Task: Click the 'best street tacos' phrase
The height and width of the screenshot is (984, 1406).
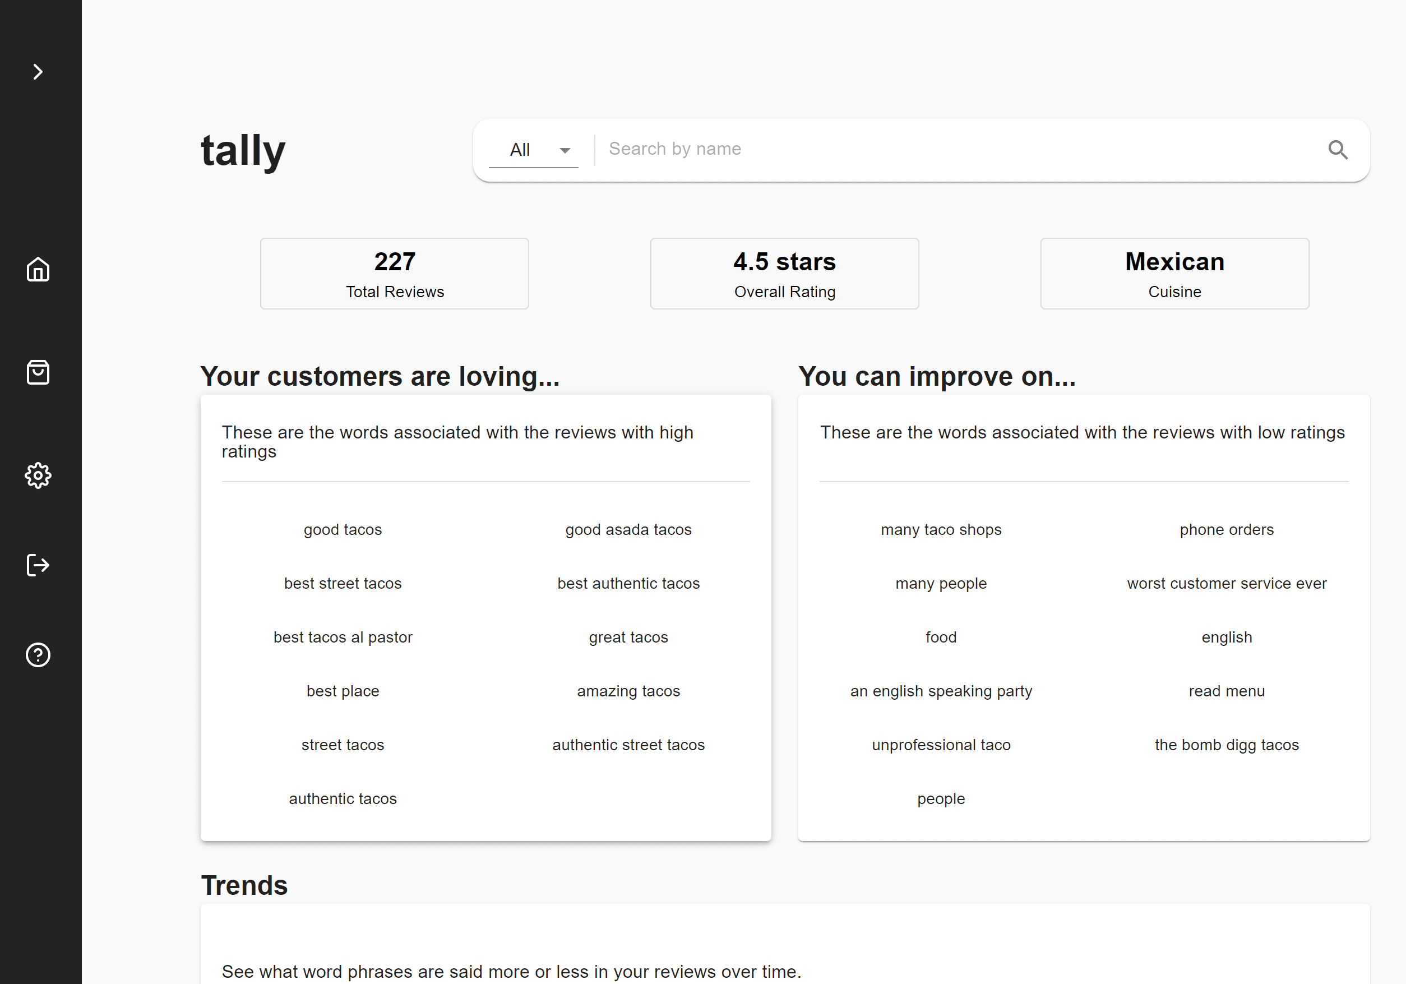Action: [x=343, y=584]
